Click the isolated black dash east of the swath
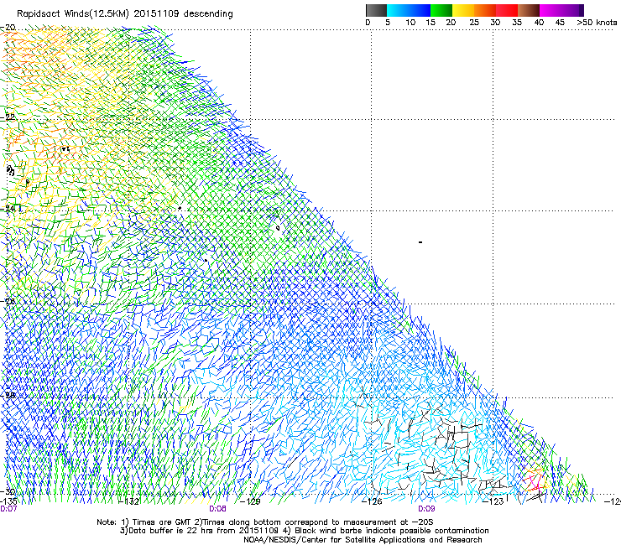Screen dimensions: 621x545 point(420,242)
